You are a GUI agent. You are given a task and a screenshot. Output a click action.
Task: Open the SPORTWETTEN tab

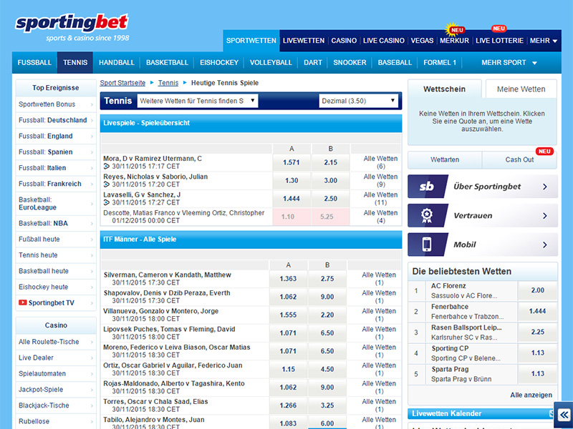coord(251,41)
